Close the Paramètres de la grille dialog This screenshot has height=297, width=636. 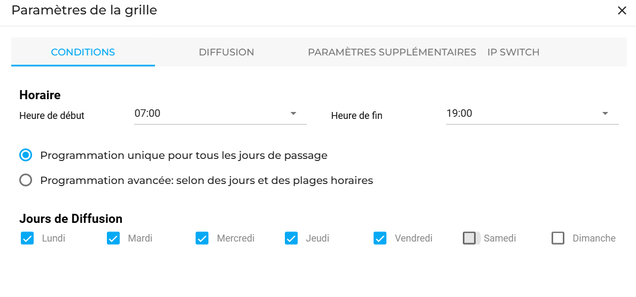pyautogui.click(x=622, y=11)
